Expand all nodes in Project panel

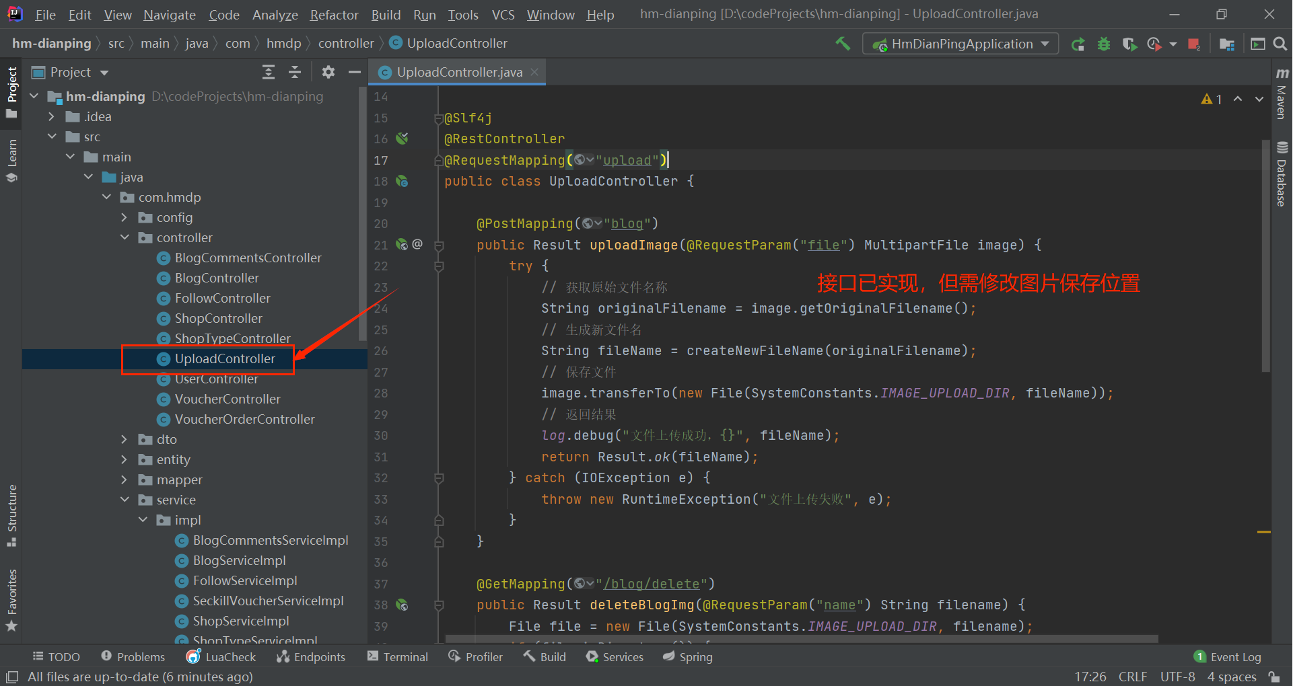[x=269, y=72]
